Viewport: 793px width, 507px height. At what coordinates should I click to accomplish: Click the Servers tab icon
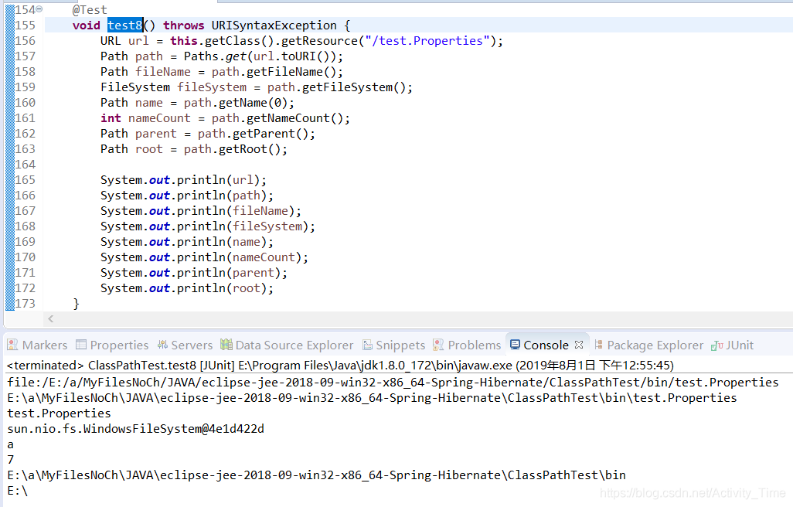162,344
